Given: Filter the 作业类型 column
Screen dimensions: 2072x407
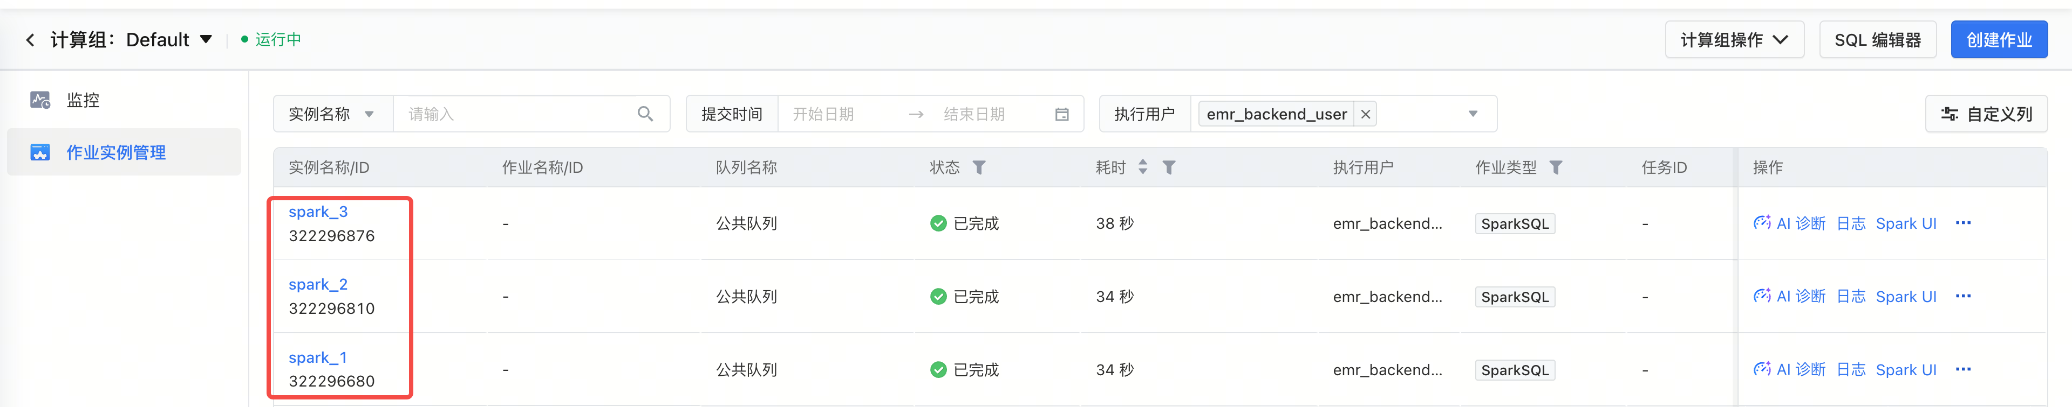Looking at the screenshot, I should click(x=1556, y=168).
